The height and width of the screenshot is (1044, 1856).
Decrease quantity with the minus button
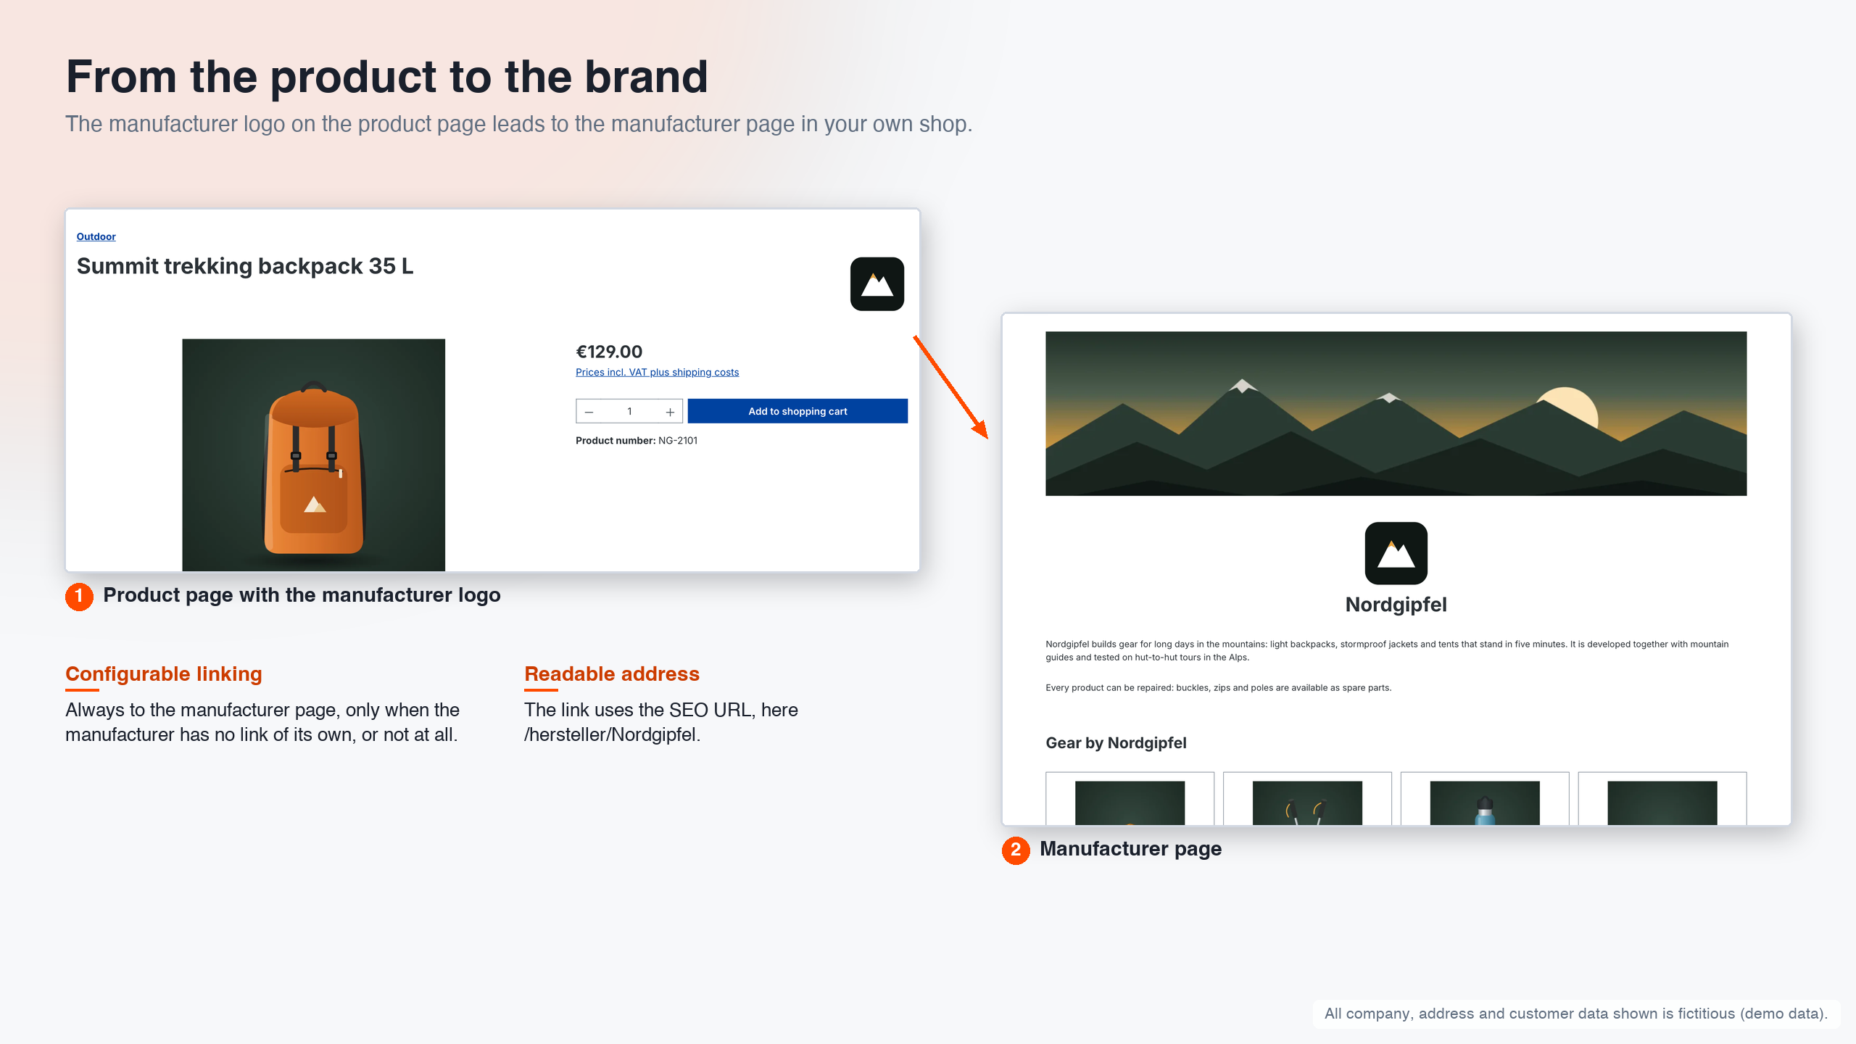coord(589,411)
